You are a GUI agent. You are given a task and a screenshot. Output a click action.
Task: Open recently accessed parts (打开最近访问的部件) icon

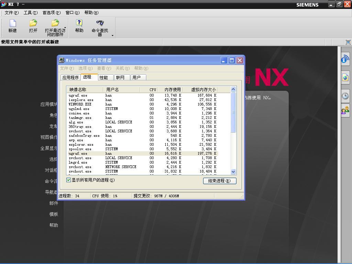click(55, 23)
